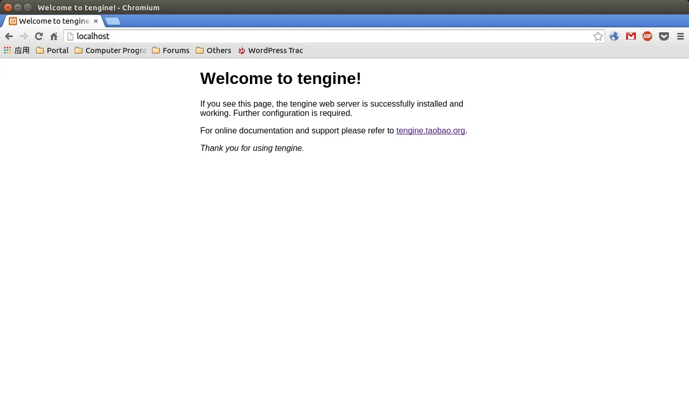Click the Welcome to tengine! heading
The width and height of the screenshot is (689, 408).
(x=281, y=78)
